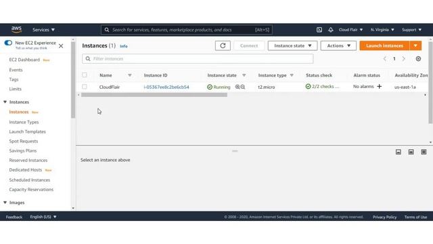The width and height of the screenshot is (433, 244).
Task: Open notifications bell icon
Action: [331, 30]
